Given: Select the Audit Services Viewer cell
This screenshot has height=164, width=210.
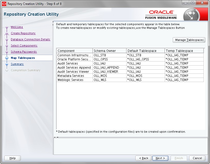Looking at the screenshot, I should (75, 72).
